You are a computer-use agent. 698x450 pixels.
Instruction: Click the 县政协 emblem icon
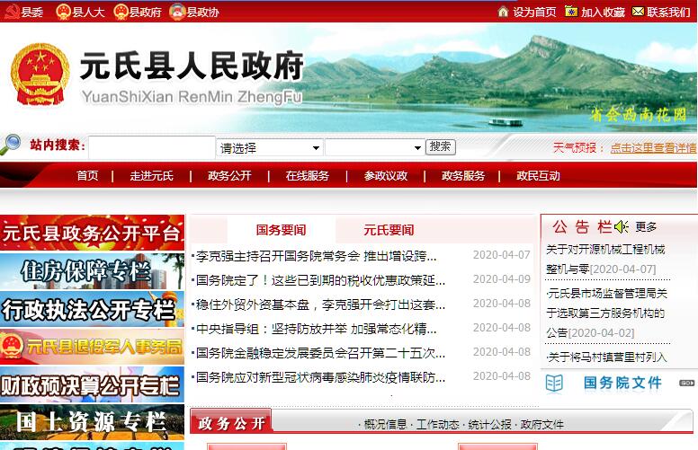coord(177,12)
